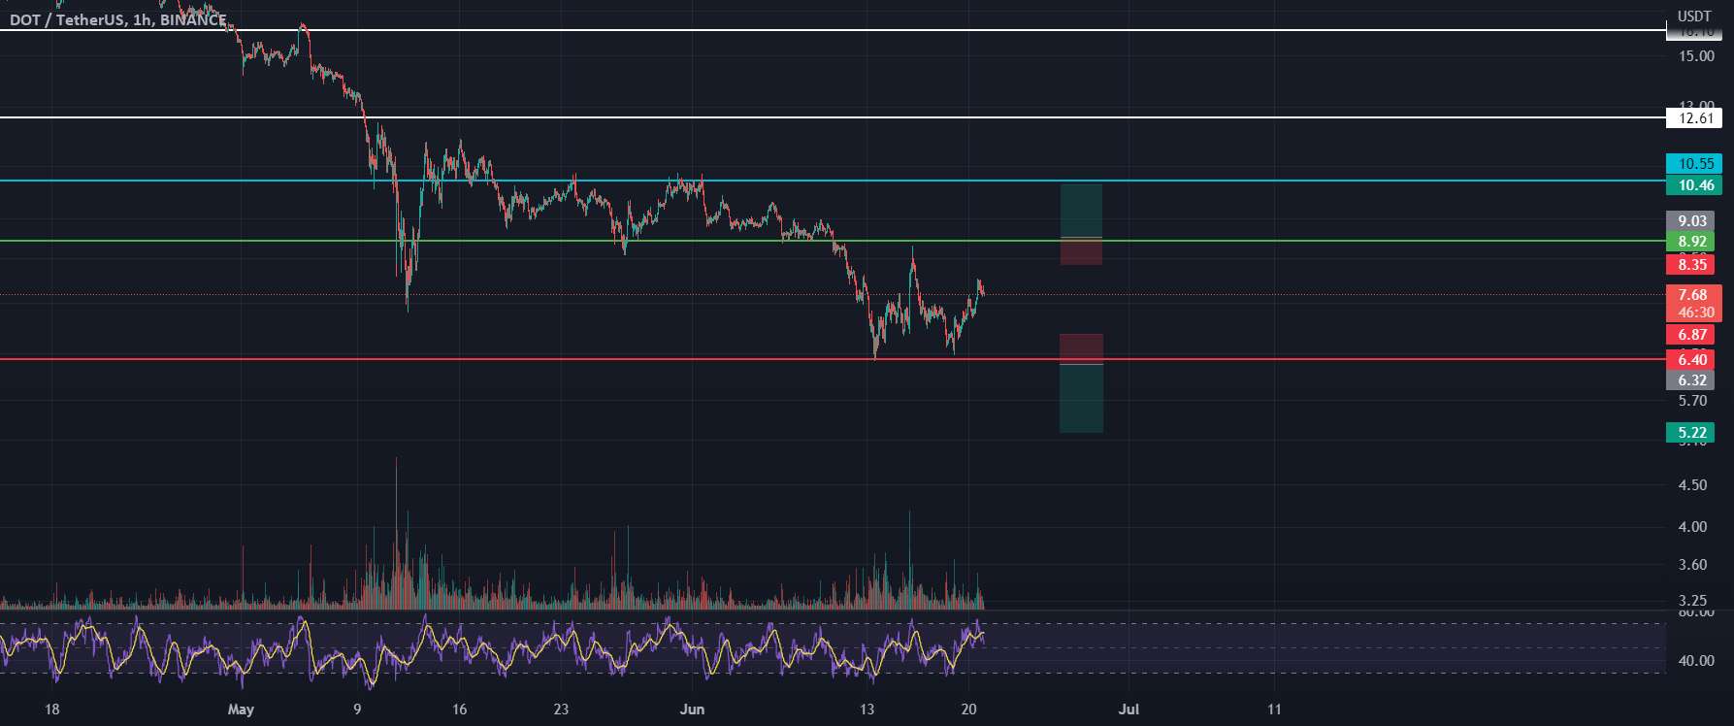Click the 12.61 white price label
This screenshot has width=1734, height=726.
(x=1694, y=118)
